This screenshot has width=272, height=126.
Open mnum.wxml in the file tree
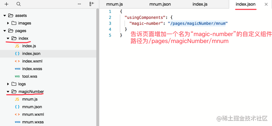coord(33,114)
